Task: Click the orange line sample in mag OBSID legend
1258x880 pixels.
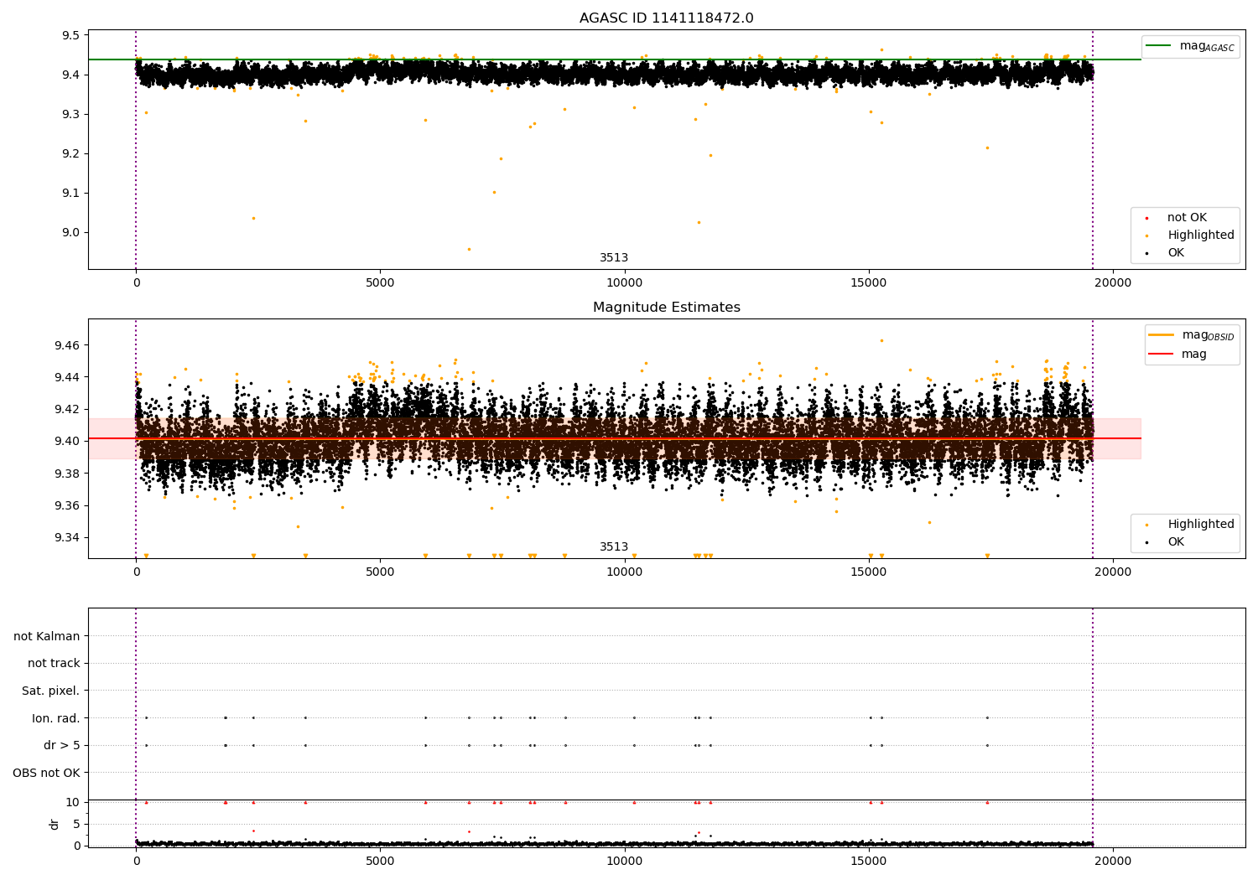Action: pyautogui.click(x=1161, y=335)
